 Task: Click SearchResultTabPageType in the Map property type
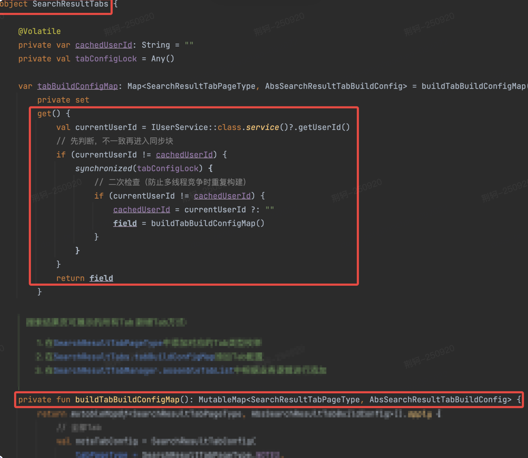coord(201,86)
